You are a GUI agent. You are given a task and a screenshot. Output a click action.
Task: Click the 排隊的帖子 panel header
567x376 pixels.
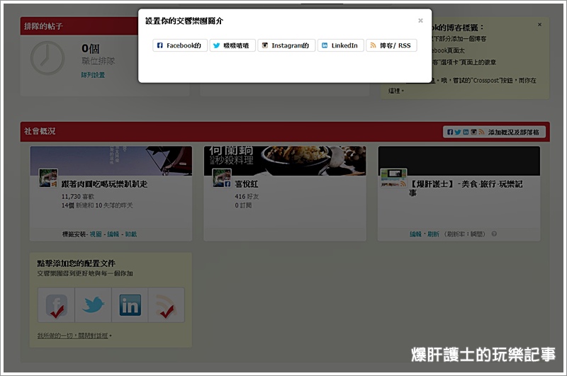coord(79,26)
